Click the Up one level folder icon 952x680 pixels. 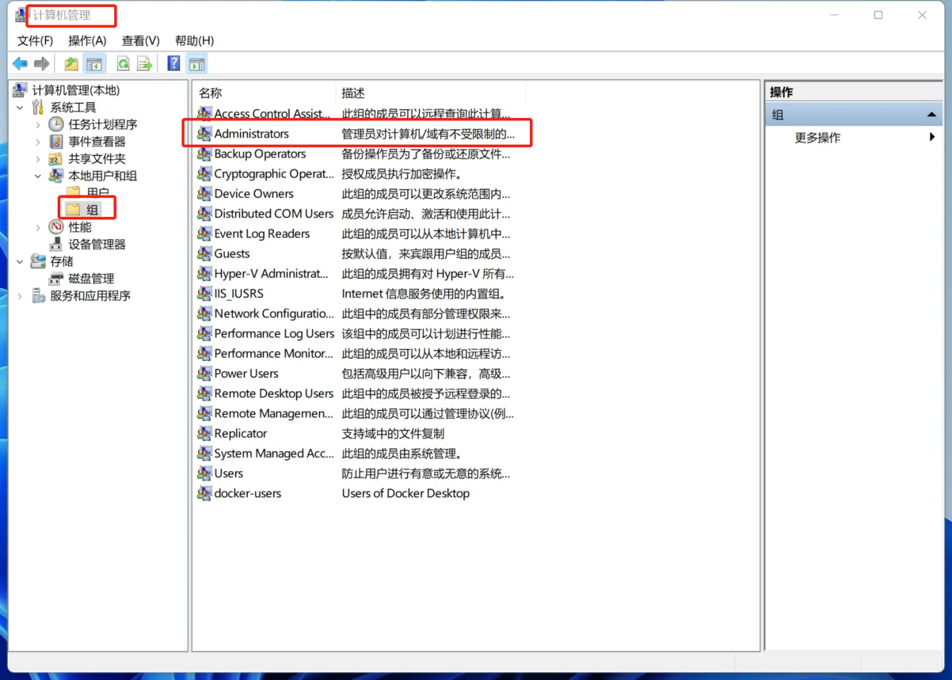tap(71, 64)
